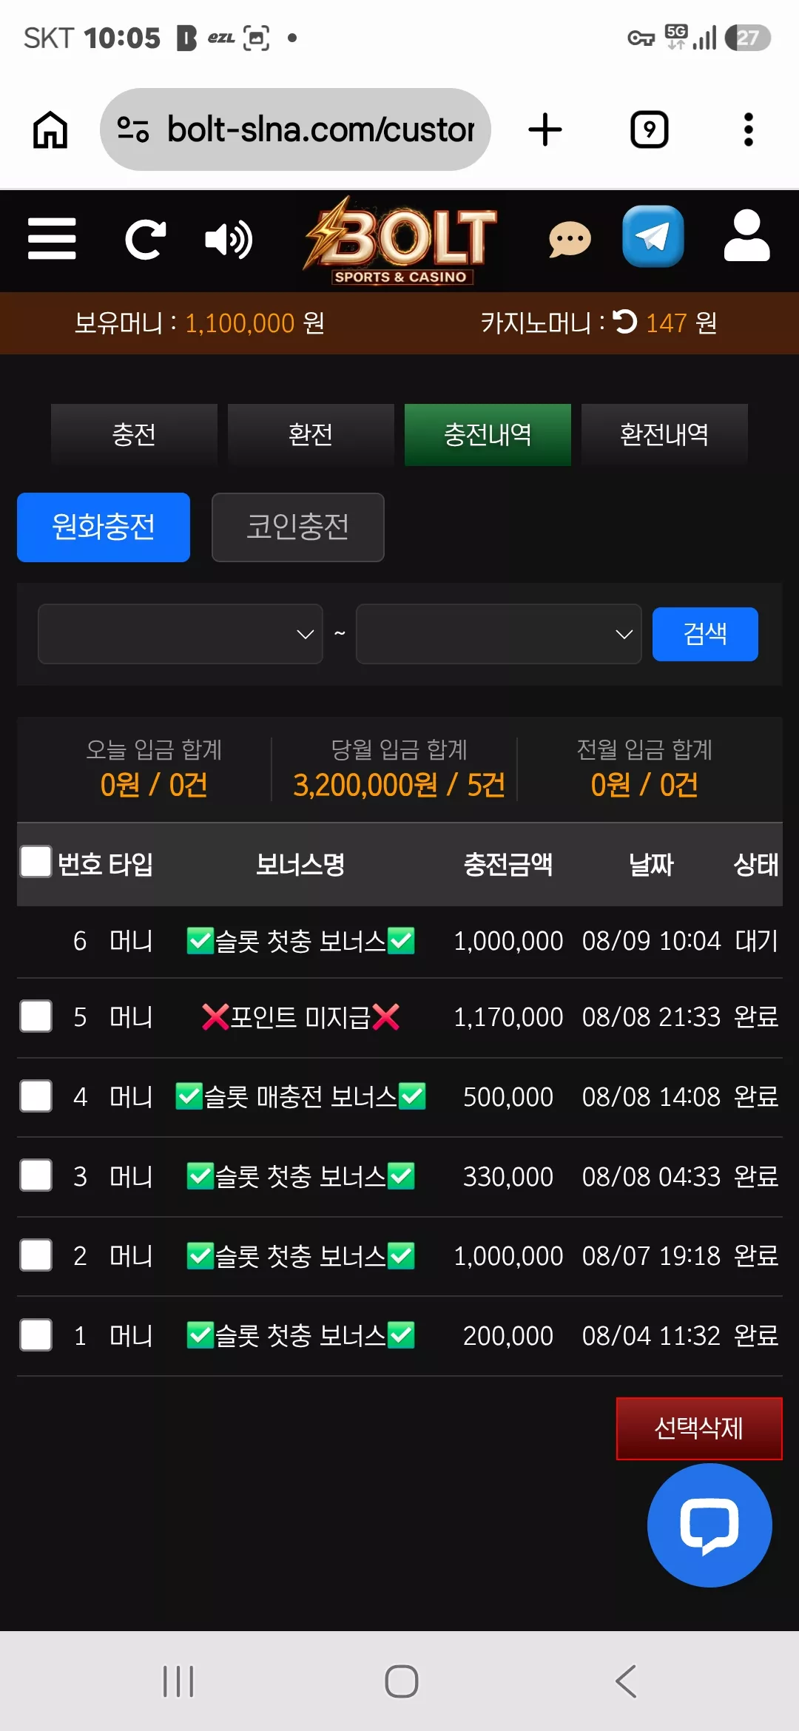Click the blue 검색 button
Screen dimensions: 799x1731
coord(705,634)
